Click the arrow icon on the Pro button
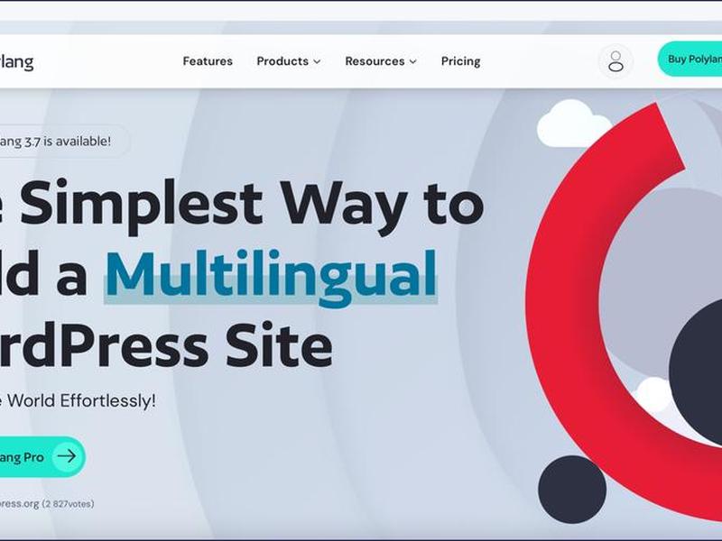The image size is (722, 541). (67, 456)
